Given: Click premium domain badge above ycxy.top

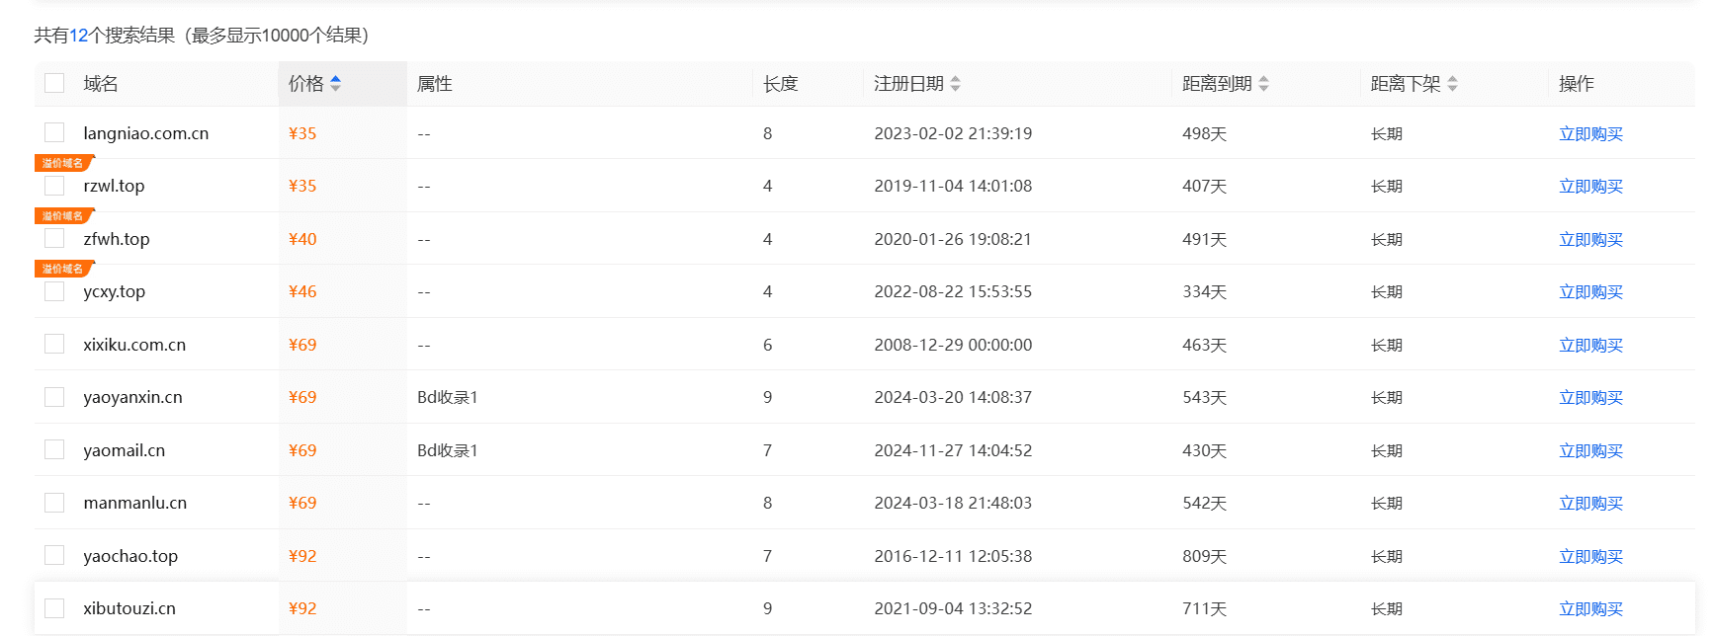Looking at the screenshot, I should (x=63, y=269).
